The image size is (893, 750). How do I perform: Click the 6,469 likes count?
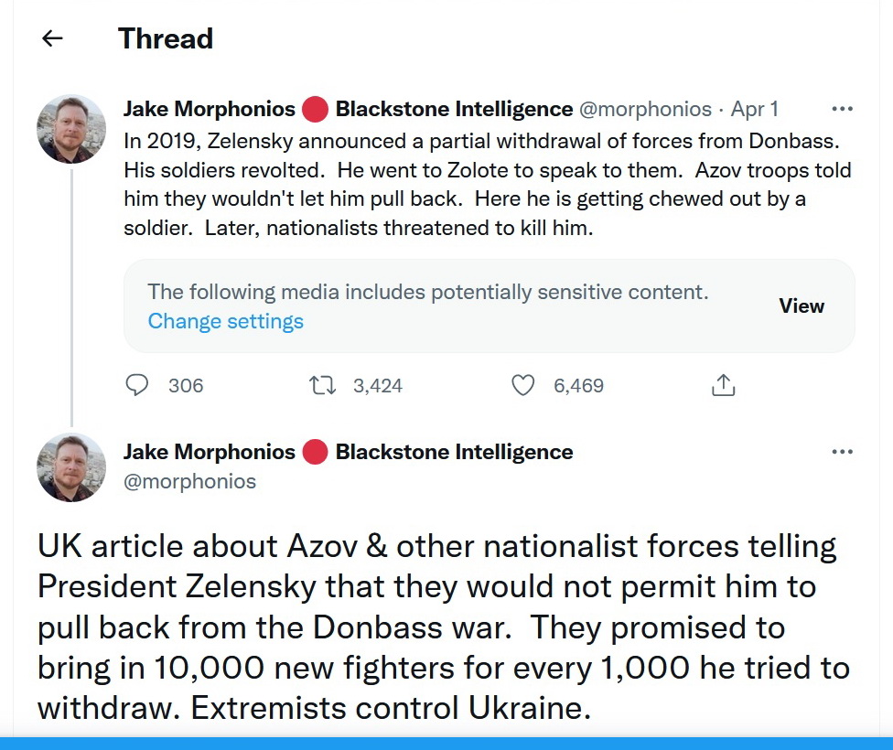click(x=578, y=385)
